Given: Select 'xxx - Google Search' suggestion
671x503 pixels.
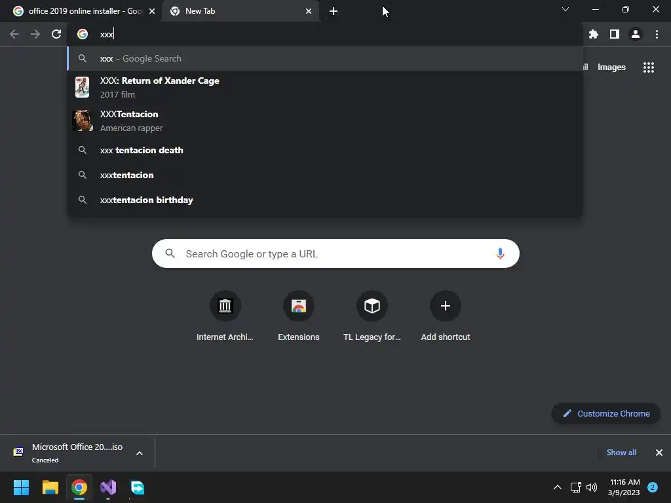Looking at the screenshot, I should click(325, 58).
